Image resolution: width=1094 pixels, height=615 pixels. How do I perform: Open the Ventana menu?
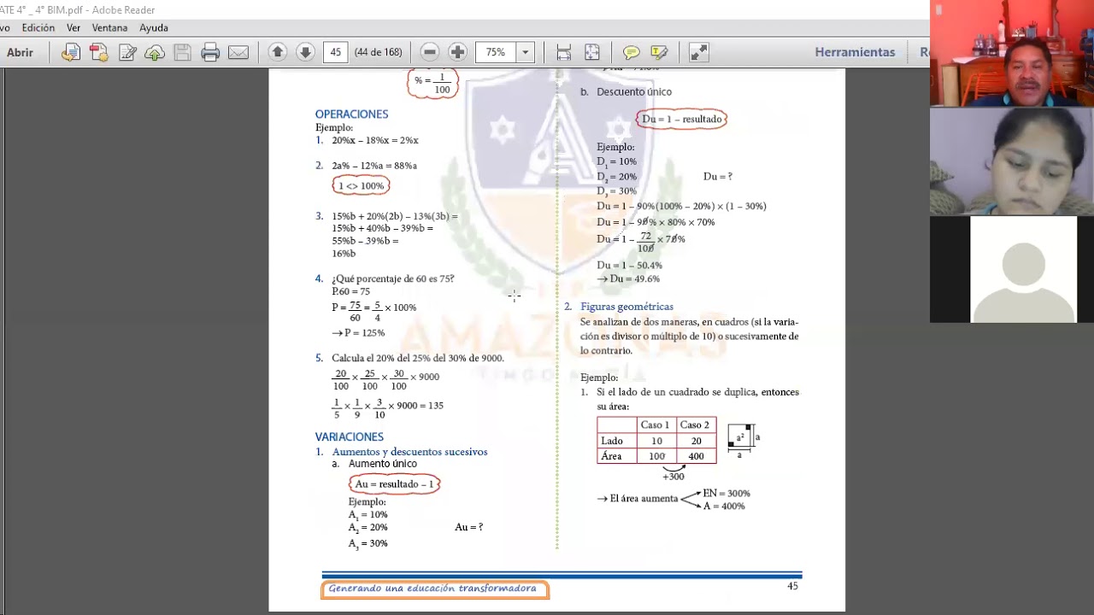click(109, 27)
